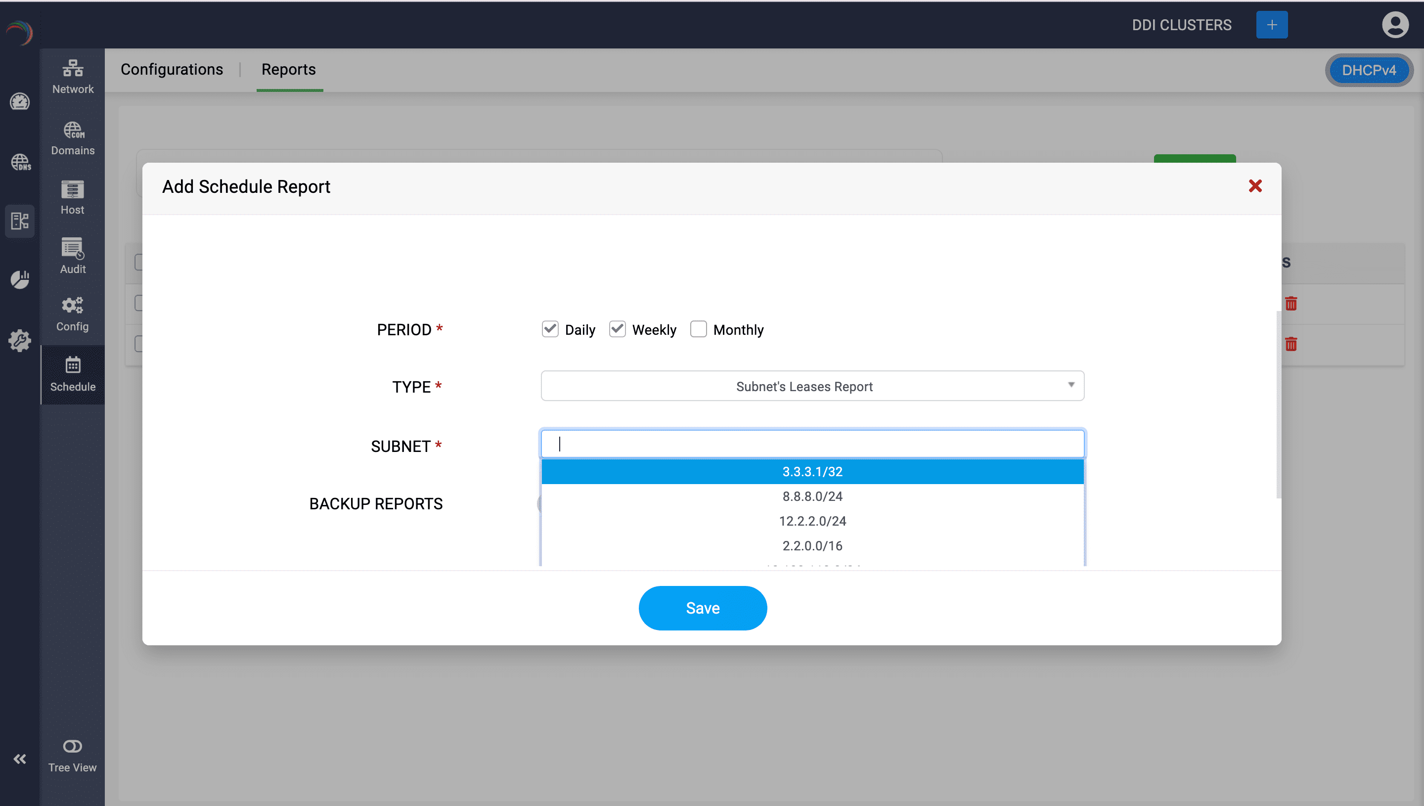The width and height of the screenshot is (1424, 806).
Task: Click the DDI Clusters plus button
Action: 1271,25
